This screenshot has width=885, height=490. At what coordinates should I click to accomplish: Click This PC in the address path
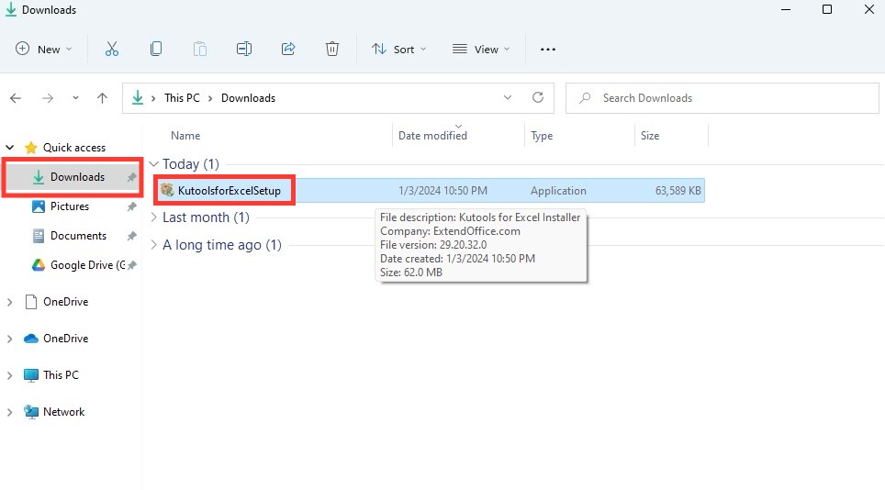pyautogui.click(x=182, y=98)
